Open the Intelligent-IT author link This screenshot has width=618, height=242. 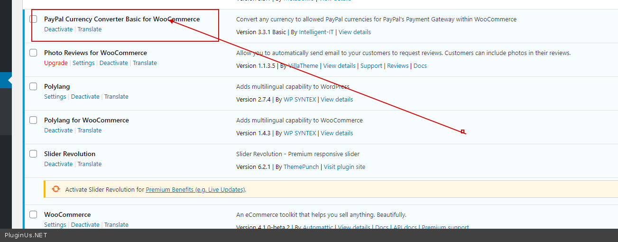point(316,32)
